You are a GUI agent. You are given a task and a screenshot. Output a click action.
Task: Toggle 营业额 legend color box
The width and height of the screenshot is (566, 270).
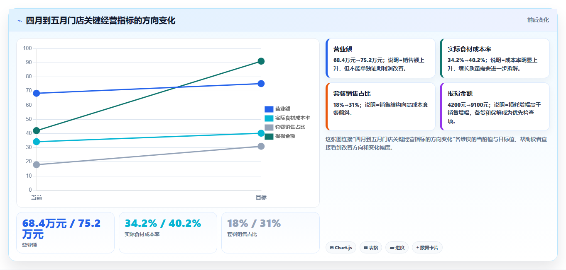point(269,109)
